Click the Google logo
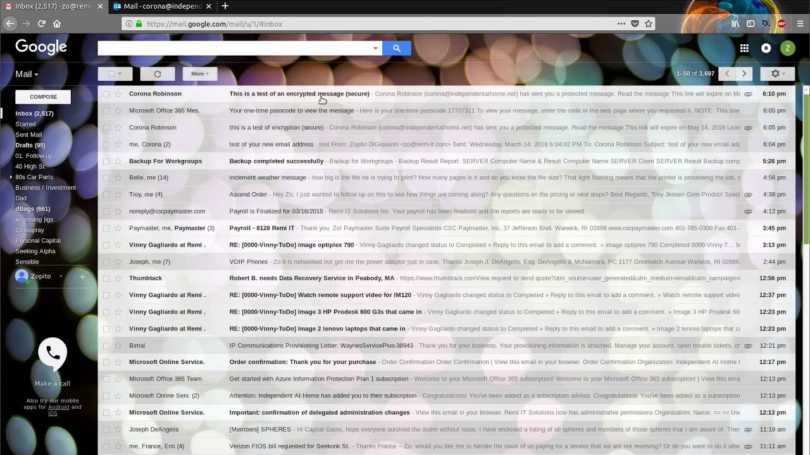This screenshot has width=810, height=455. 41,47
